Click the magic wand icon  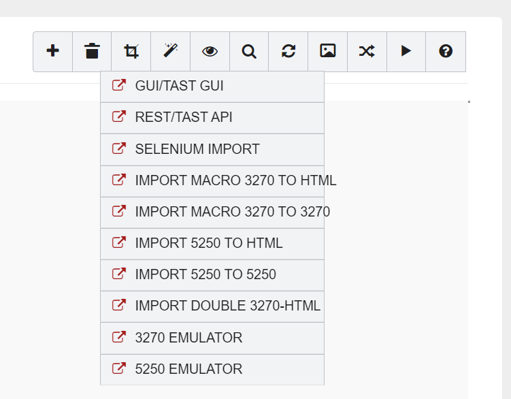point(171,51)
